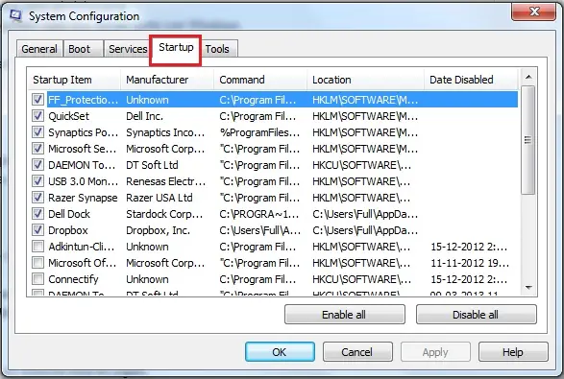Viewport: 564px width, 379px height.
Task: Click manufacturer cell Dropbox, Inc.
Action: pos(158,230)
